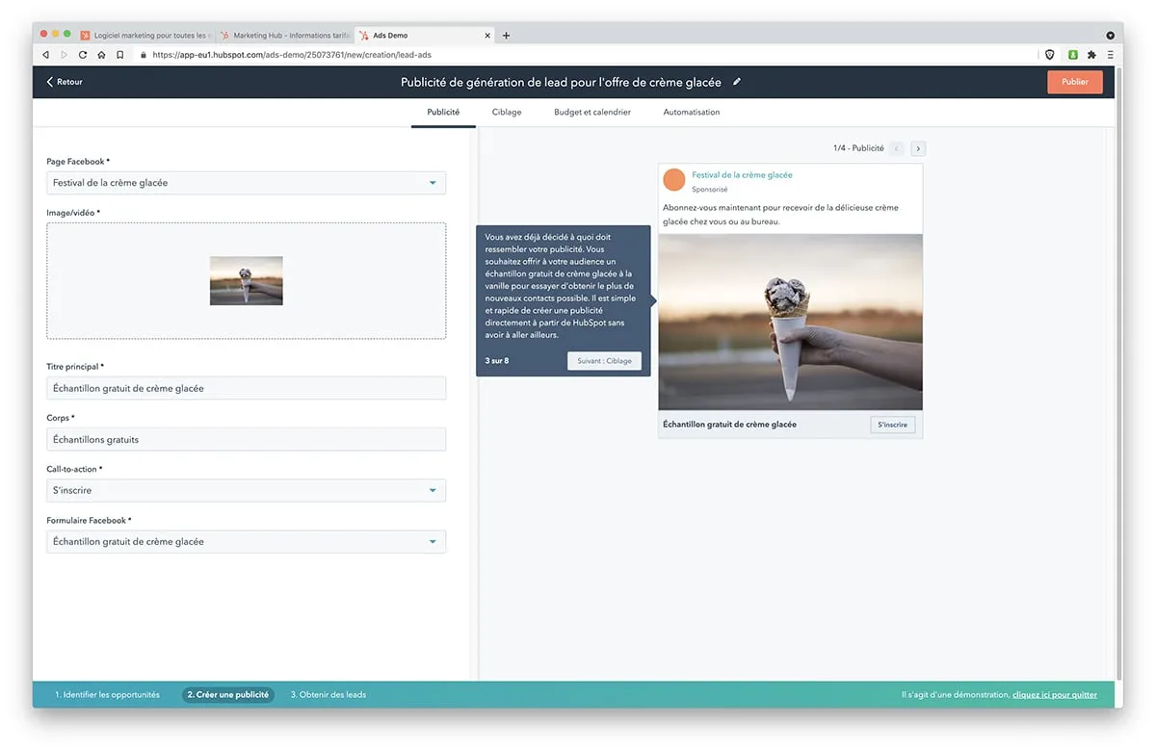Click the browser forward arrow

pyautogui.click(x=65, y=55)
